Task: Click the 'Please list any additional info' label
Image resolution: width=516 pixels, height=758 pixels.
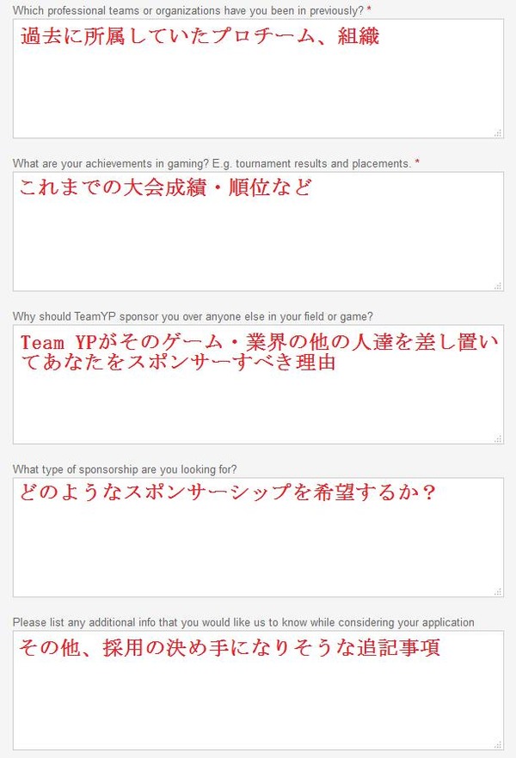Action: (243, 622)
